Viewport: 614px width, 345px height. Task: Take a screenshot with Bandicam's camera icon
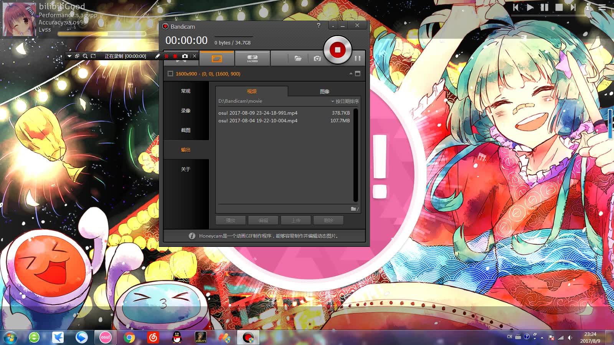coord(317,58)
